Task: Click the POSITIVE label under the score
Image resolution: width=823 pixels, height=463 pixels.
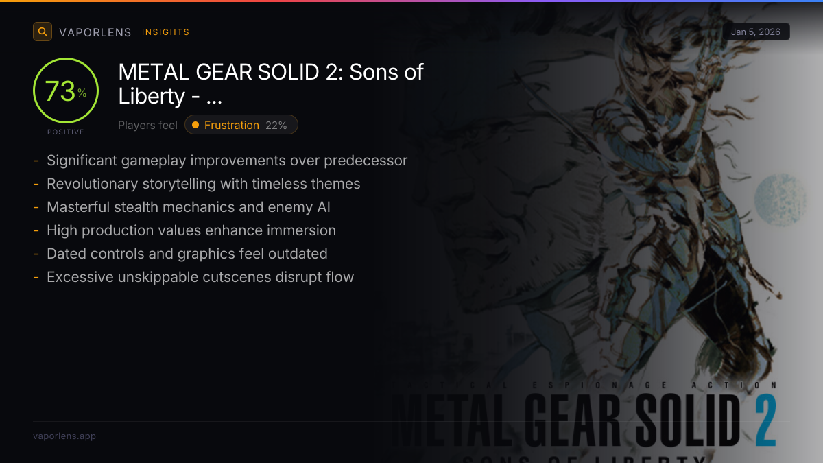Action: (66, 132)
